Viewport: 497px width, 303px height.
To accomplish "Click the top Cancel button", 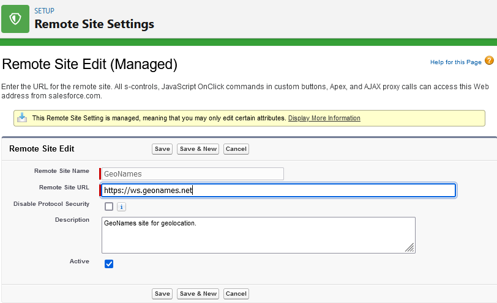I will click(236, 149).
